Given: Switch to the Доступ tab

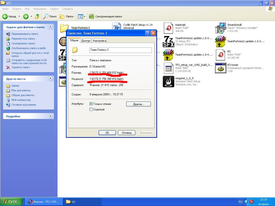Looking at the screenshot, I should [86, 41].
